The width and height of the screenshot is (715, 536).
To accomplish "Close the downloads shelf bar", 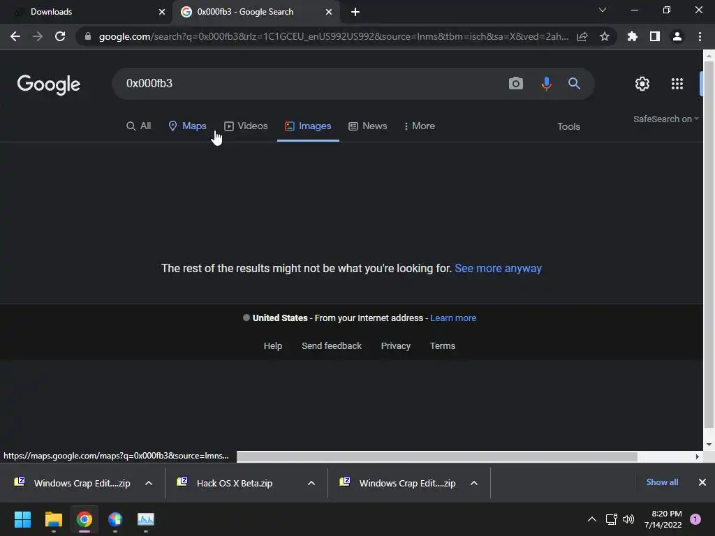I will [x=702, y=482].
